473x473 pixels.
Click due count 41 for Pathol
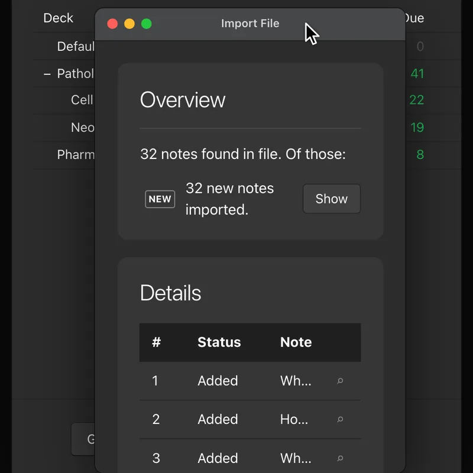(x=417, y=73)
